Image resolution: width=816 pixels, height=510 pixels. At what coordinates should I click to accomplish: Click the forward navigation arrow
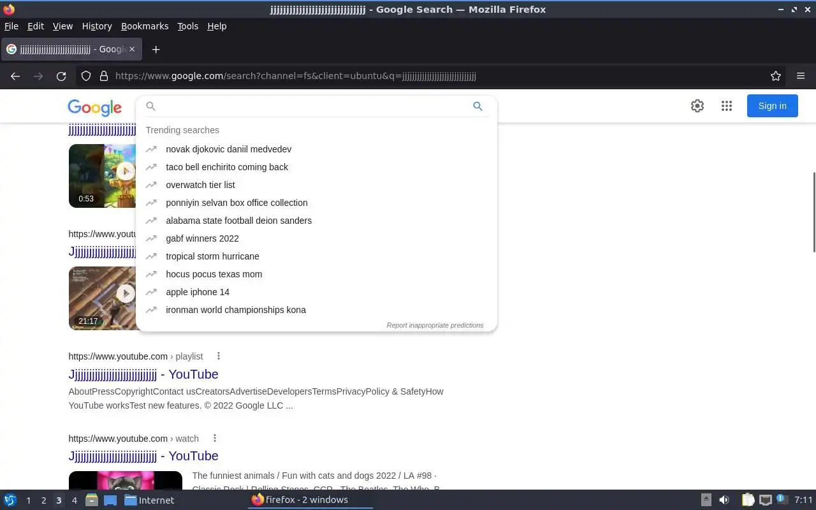(x=38, y=76)
